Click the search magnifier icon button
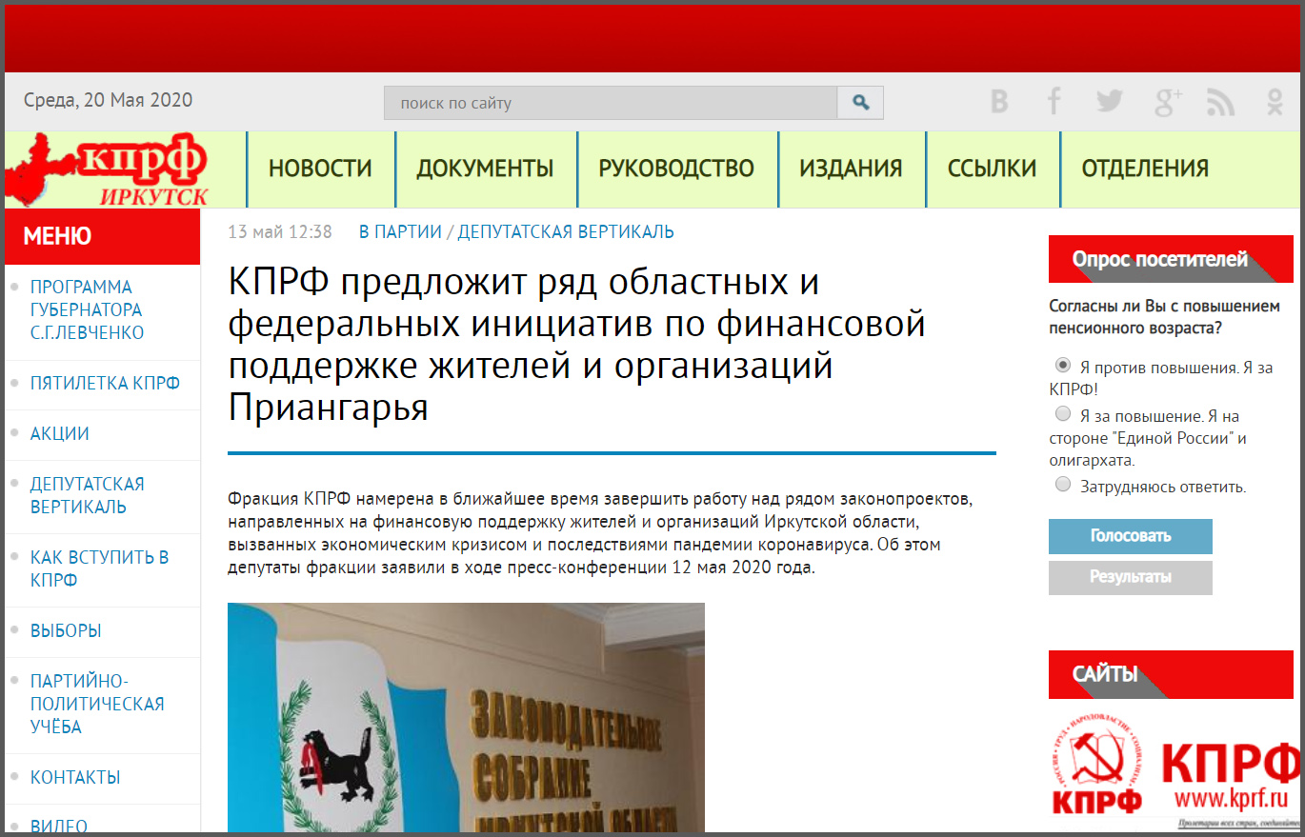 pyautogui.click(x=860, y=103)
